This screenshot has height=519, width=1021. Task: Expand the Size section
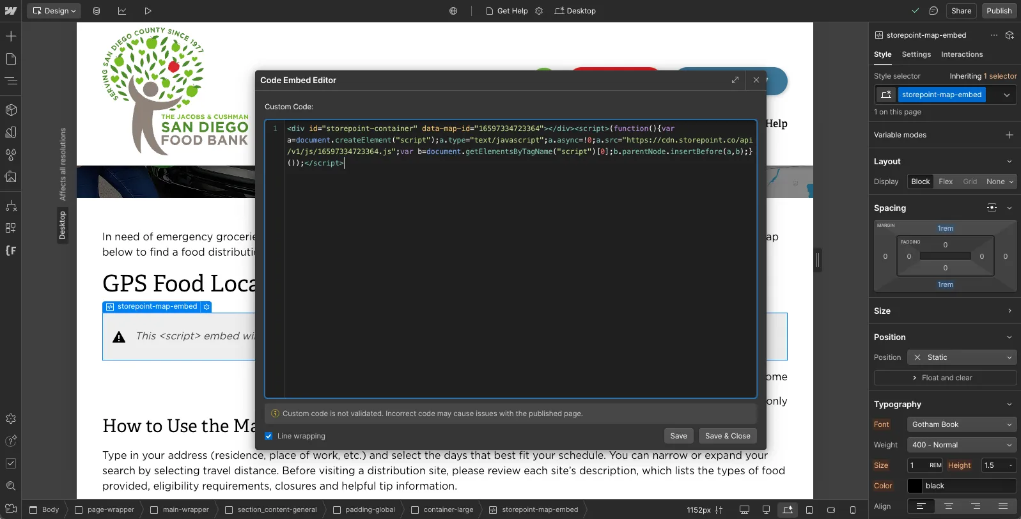coord(1009,311)
